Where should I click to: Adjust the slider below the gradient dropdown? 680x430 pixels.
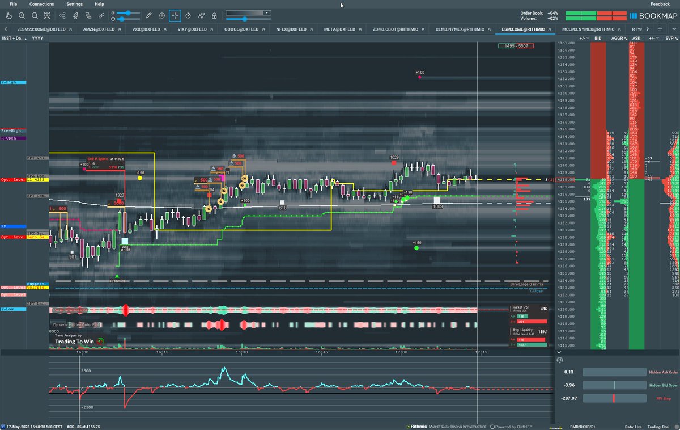[248, 19]
